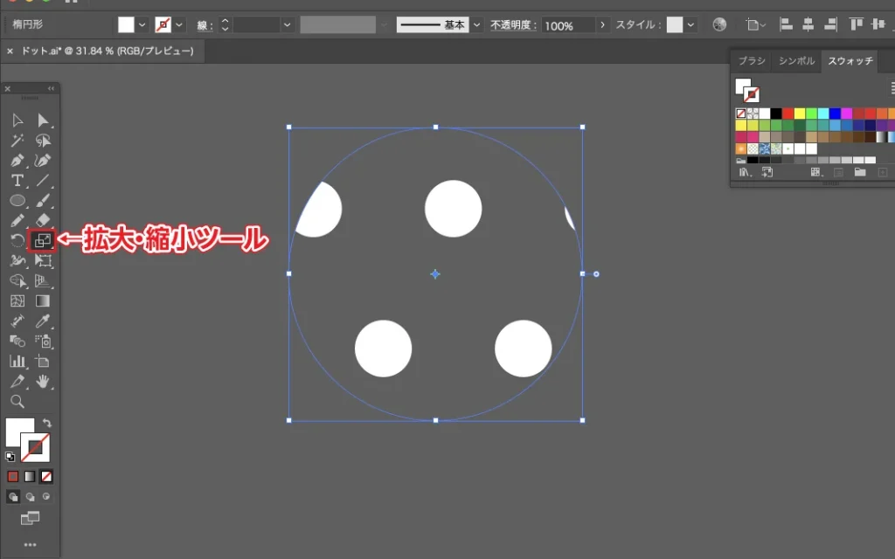The height and width of the screenshot is (559, 895).
Task: Expand the brush definition 基本 dropdown
Action: 476,25
